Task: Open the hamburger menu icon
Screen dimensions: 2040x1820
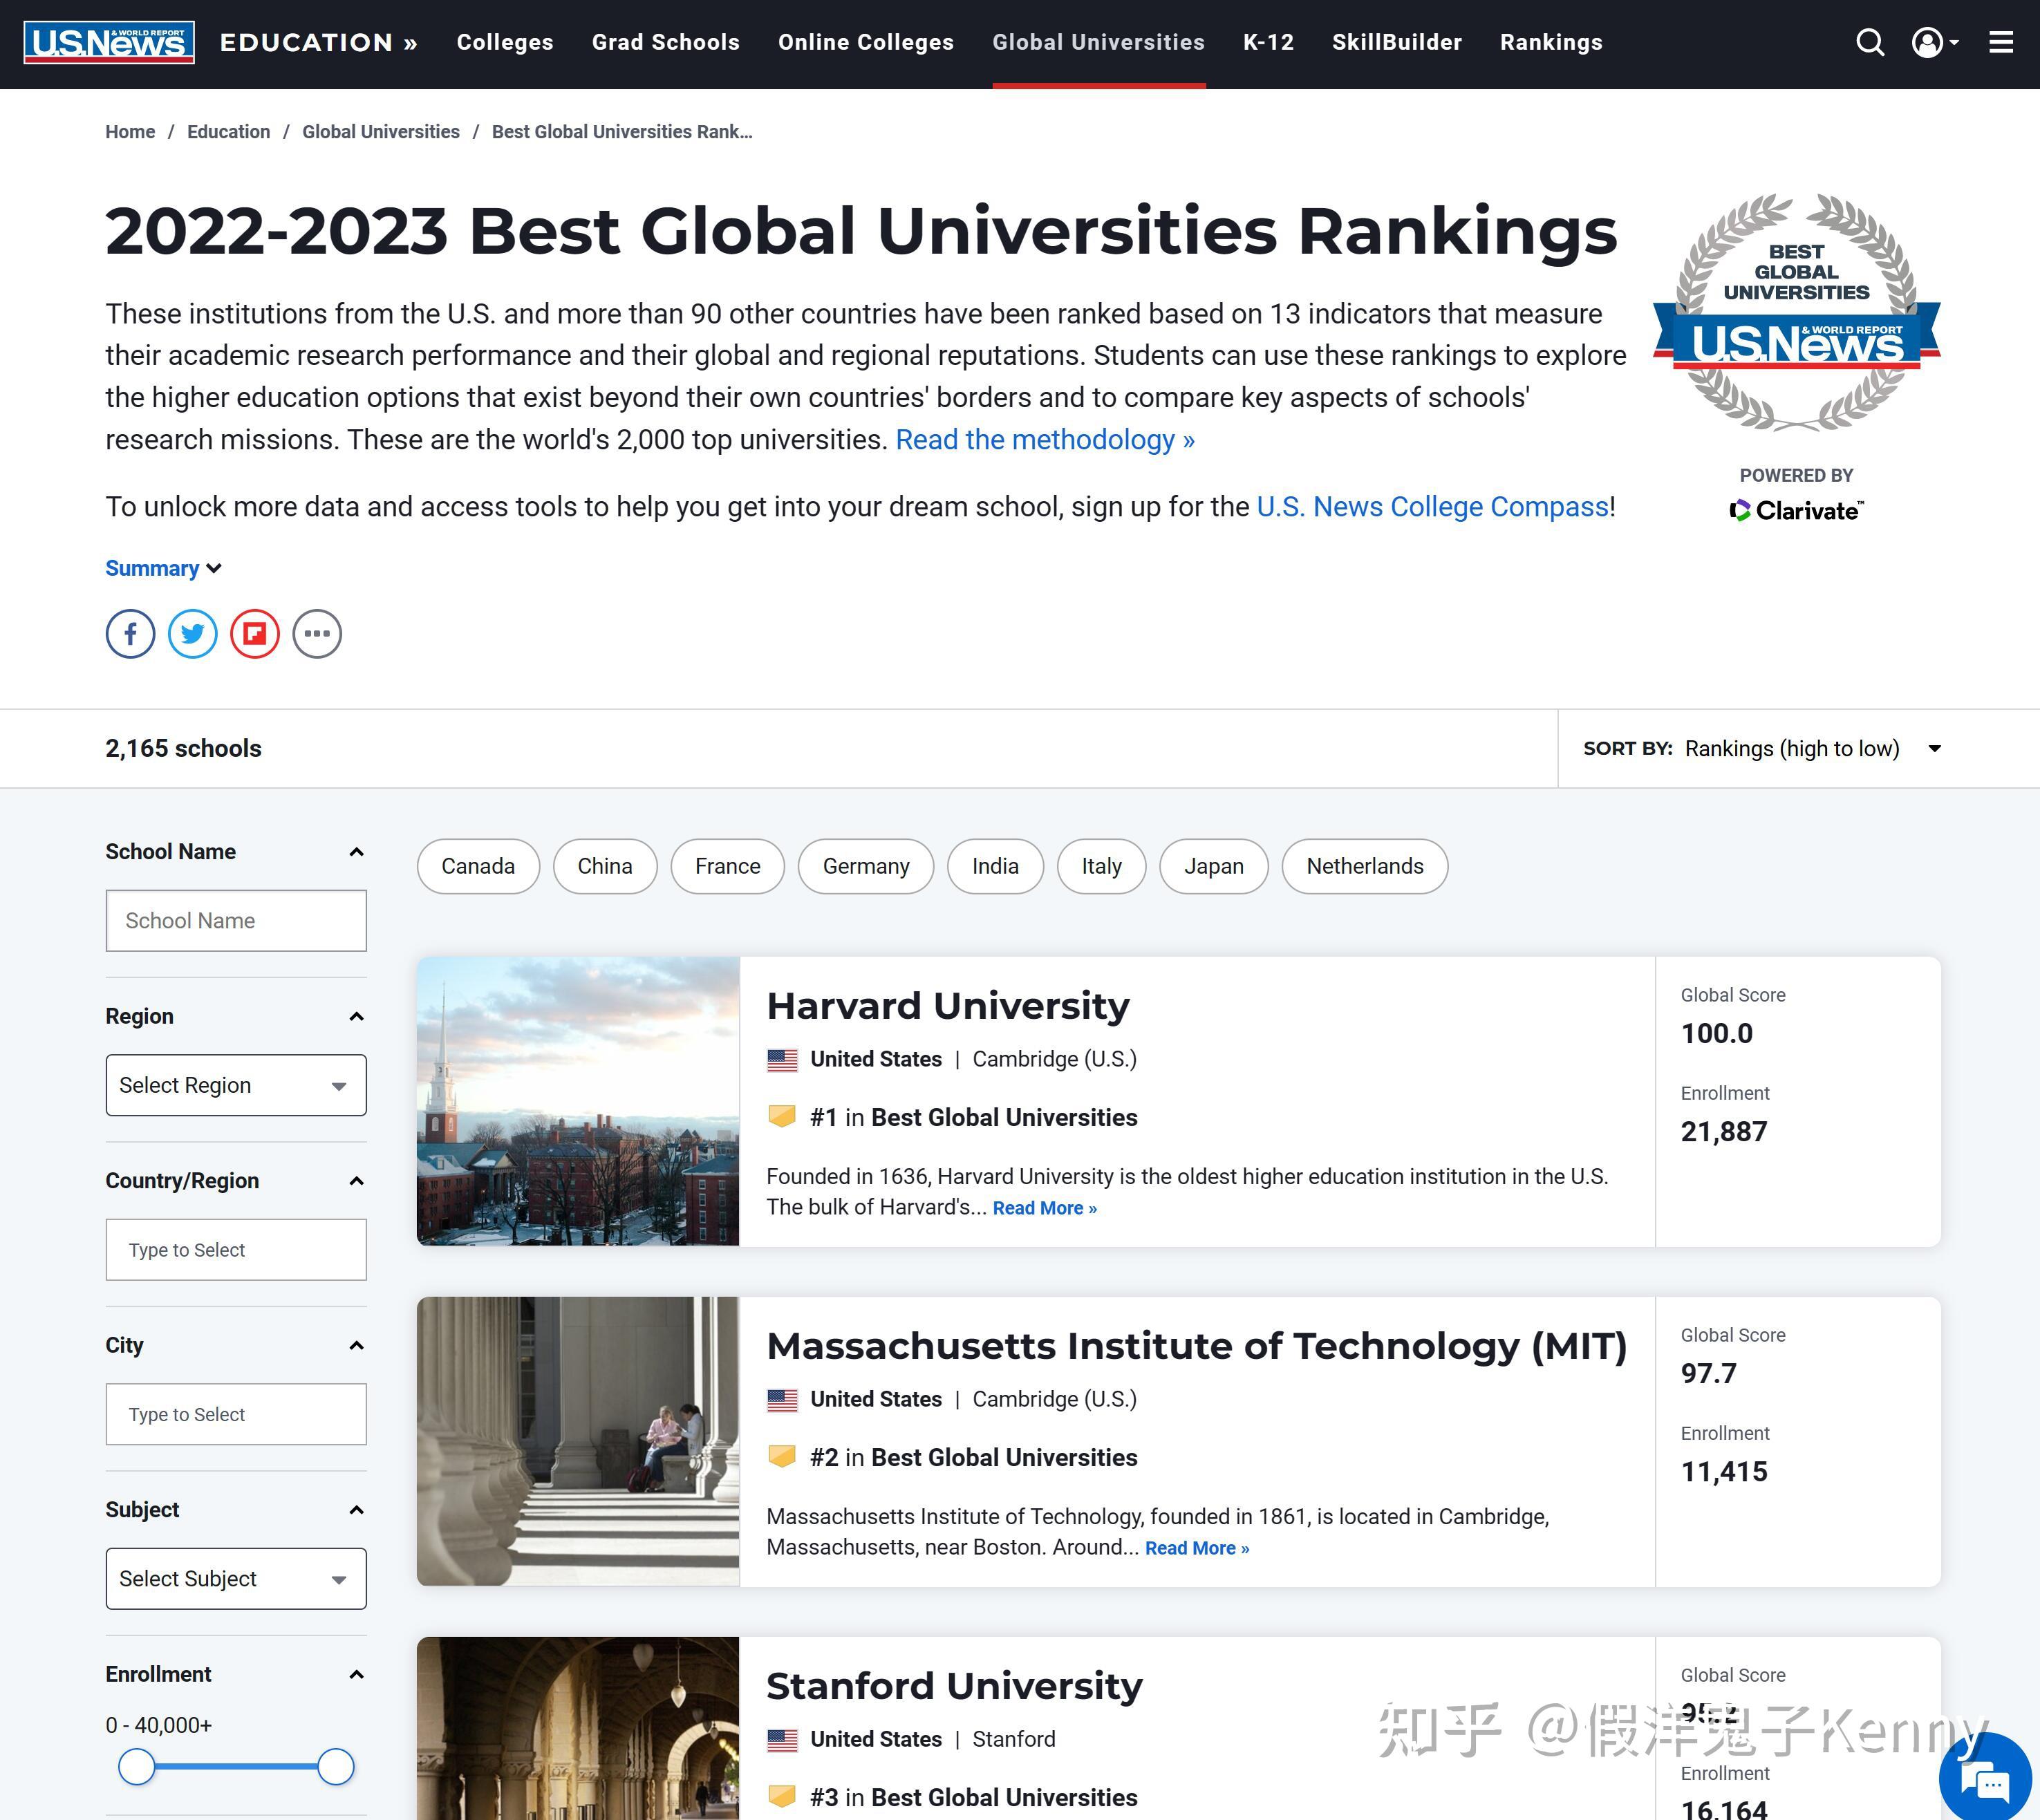Action: click(2001, 42)
